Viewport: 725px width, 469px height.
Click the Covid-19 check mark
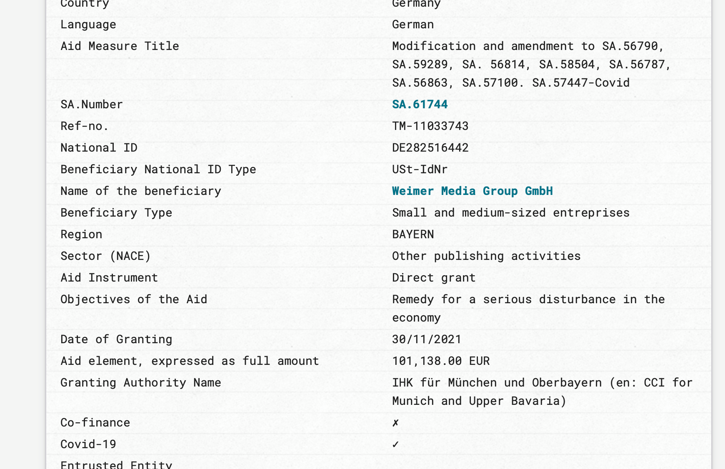(395, 444)
